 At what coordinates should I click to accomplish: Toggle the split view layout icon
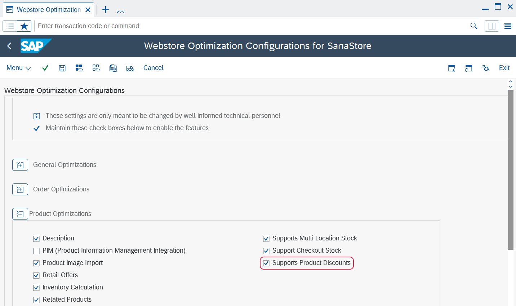492,26
